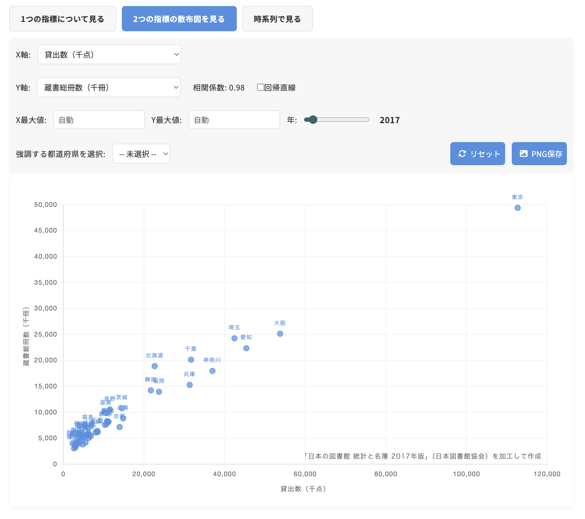Click the 愛知 scatter point
The height and width of the screenshot is (519, 585).
click(246, 348)
